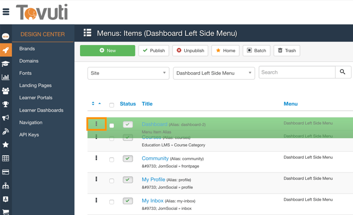
Task: Click the trophy icon in sidebar
Action: (6, 104)
